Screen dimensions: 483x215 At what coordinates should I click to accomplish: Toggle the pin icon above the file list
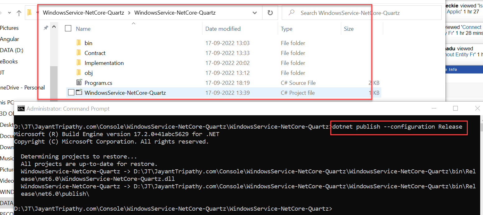coord(45,28)
